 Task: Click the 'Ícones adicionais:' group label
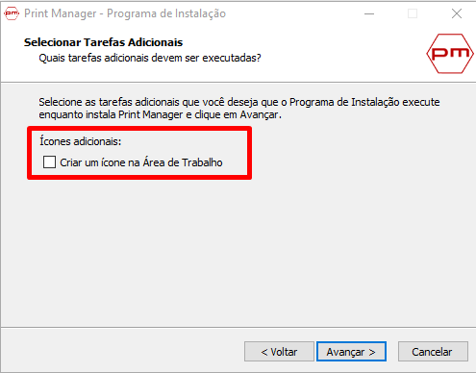click(81, 141)
